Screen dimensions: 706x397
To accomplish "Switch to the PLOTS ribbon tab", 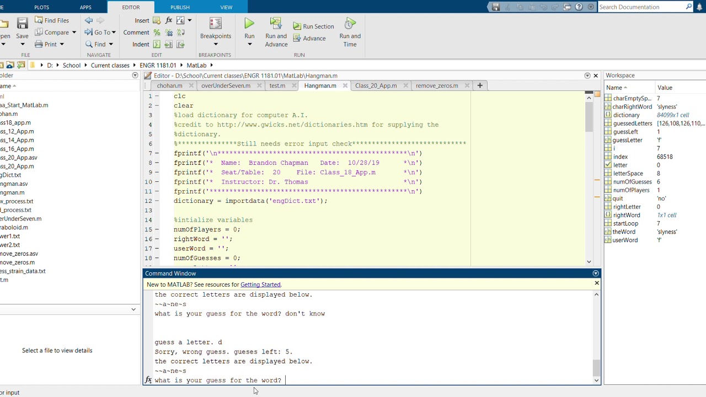I will coord(41,7).
